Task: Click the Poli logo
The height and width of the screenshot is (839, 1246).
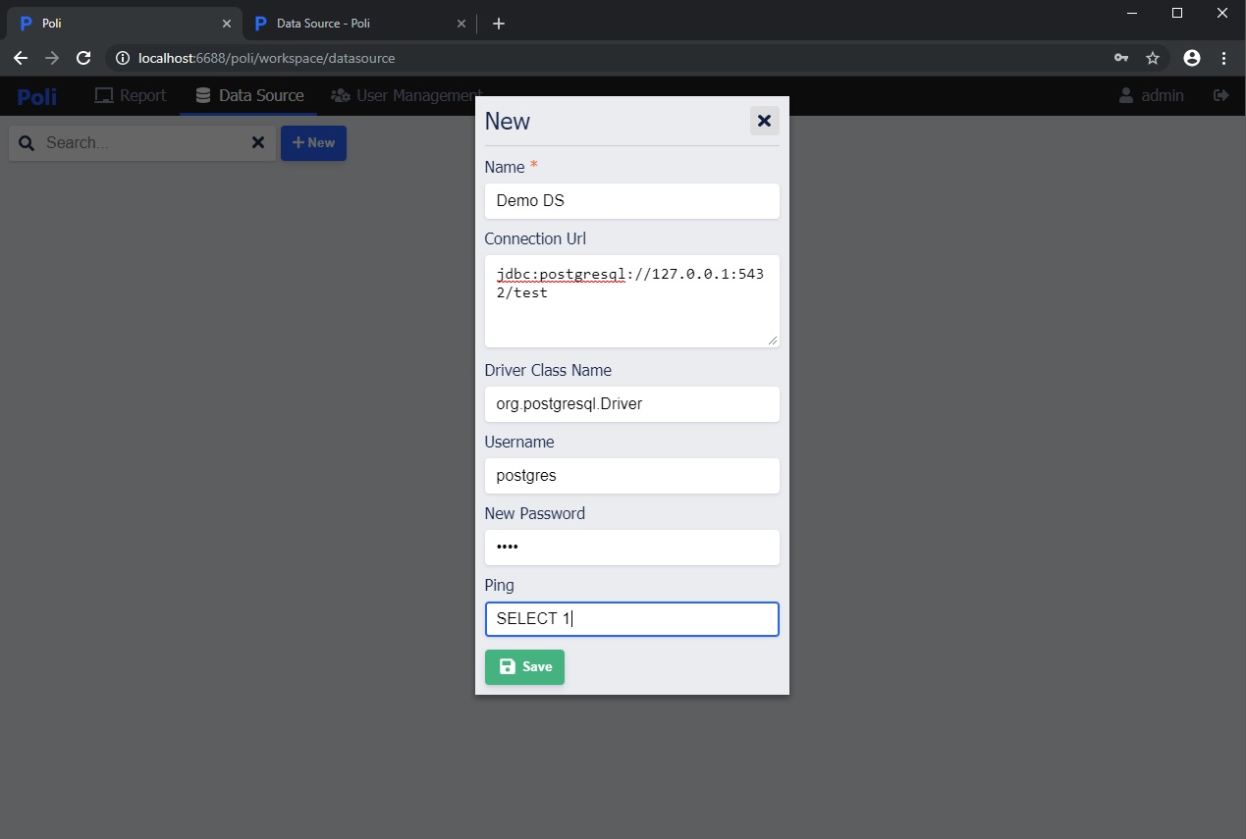Action: pos(37,96)
